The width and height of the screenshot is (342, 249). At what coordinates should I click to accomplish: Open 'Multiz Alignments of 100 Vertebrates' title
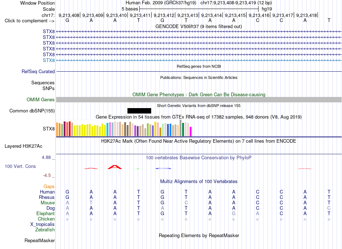click(x=199, y=181)
